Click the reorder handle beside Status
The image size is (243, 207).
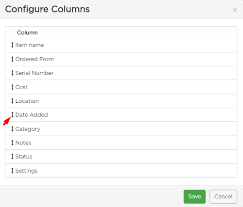coord(12,156)
